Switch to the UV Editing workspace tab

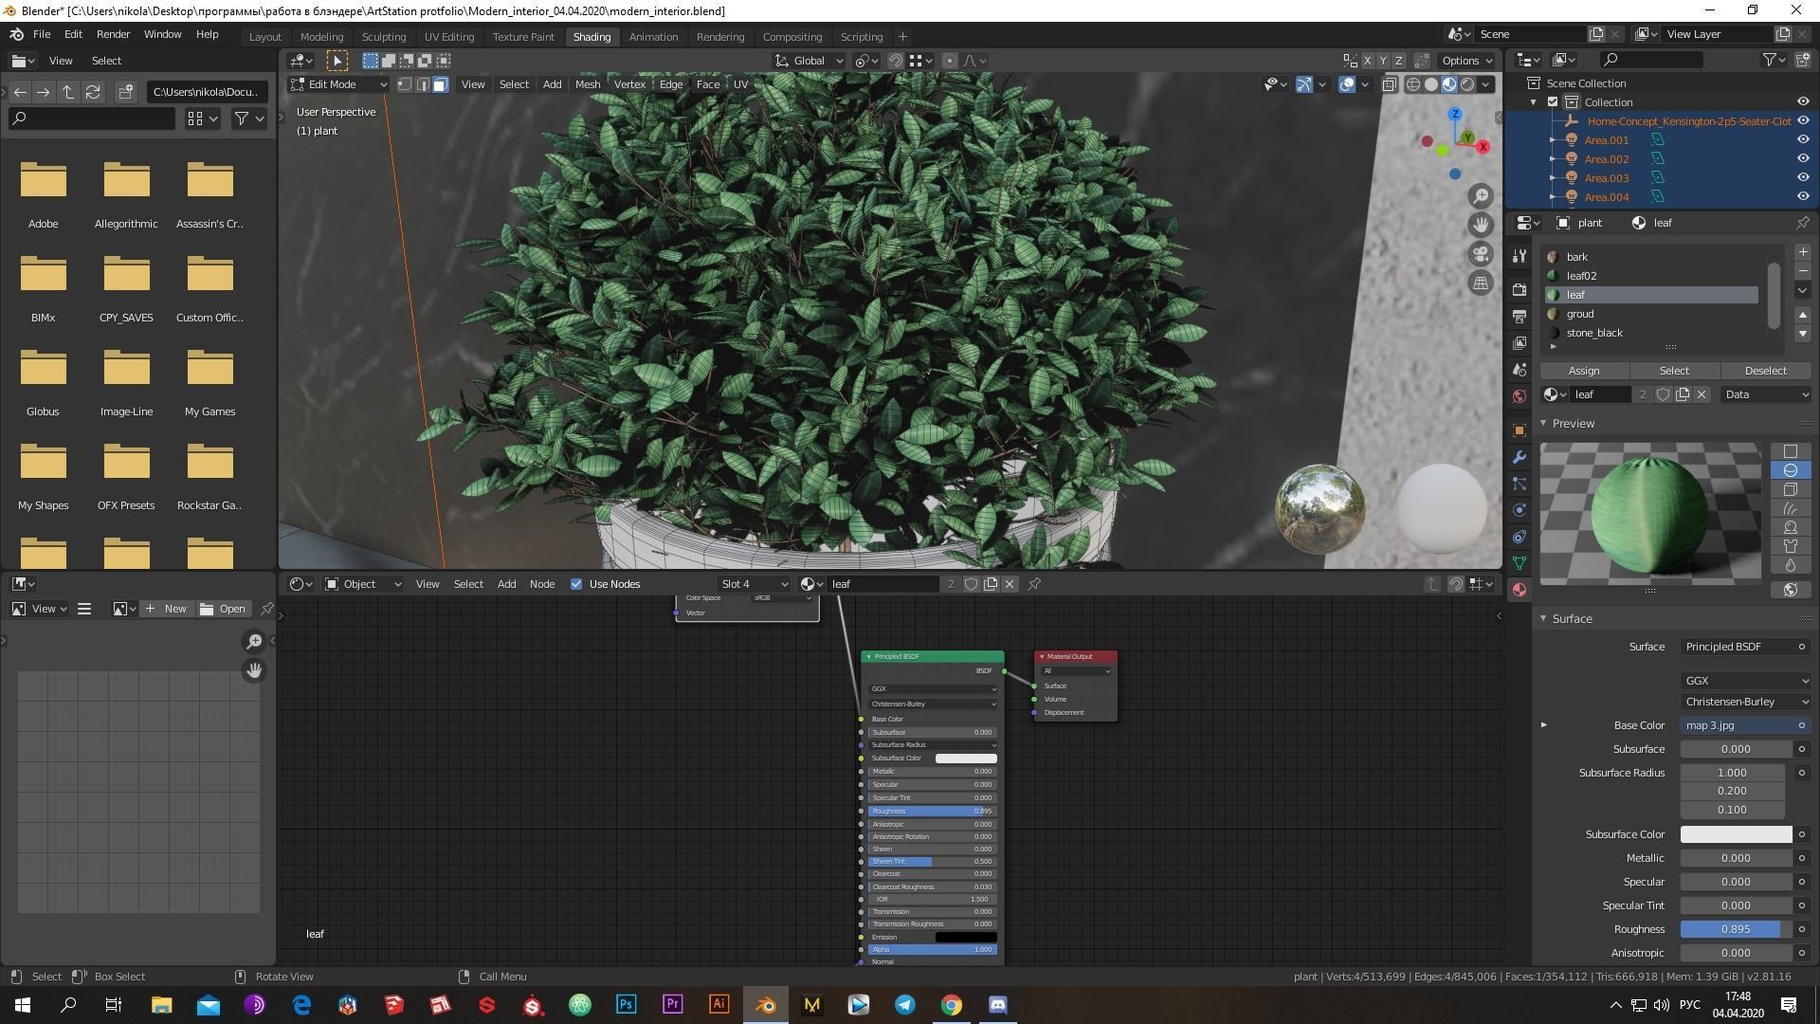[x=448, y=36]
